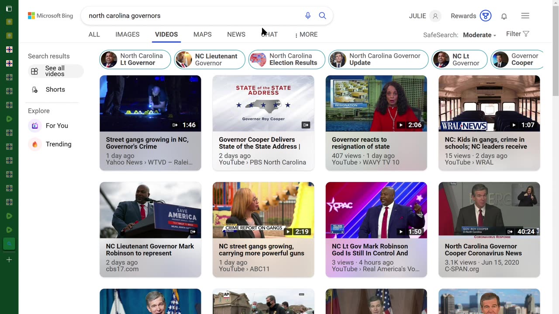This screenshot has width=559, height=314.
Task: Click the magnifier search icon
Action: coord(322,16)
